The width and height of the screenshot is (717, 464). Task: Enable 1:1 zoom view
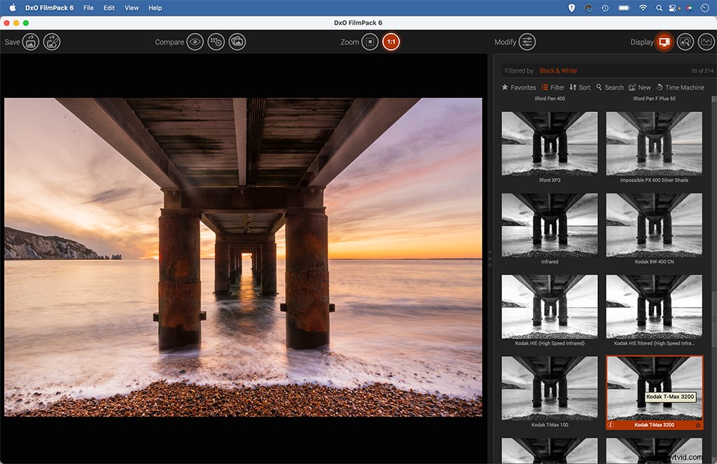[x=391, y=41]
